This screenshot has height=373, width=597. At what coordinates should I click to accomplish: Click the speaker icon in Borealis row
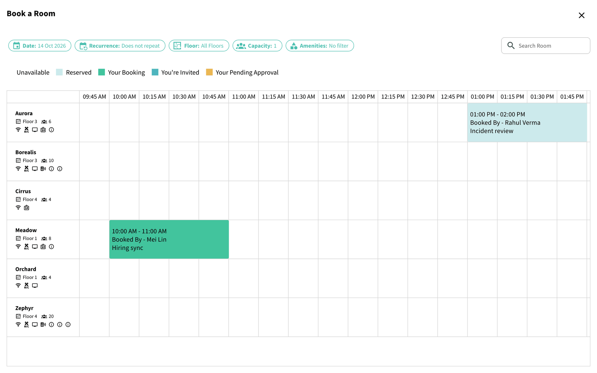coord(43,169)
